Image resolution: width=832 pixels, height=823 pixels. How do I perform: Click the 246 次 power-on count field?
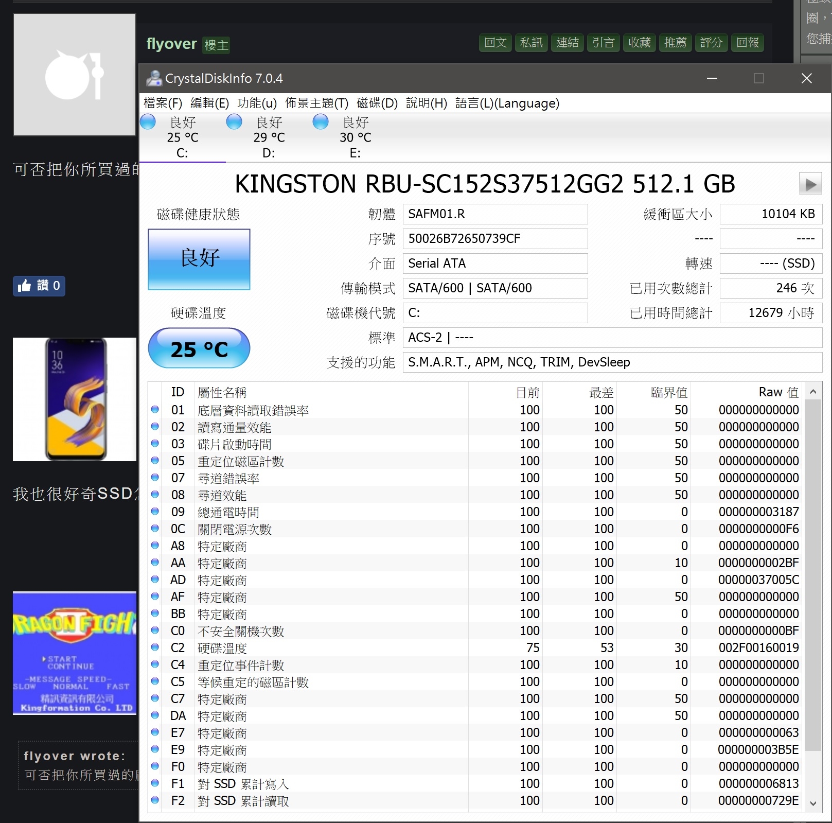pyautogui.click(x=771, y=288)
